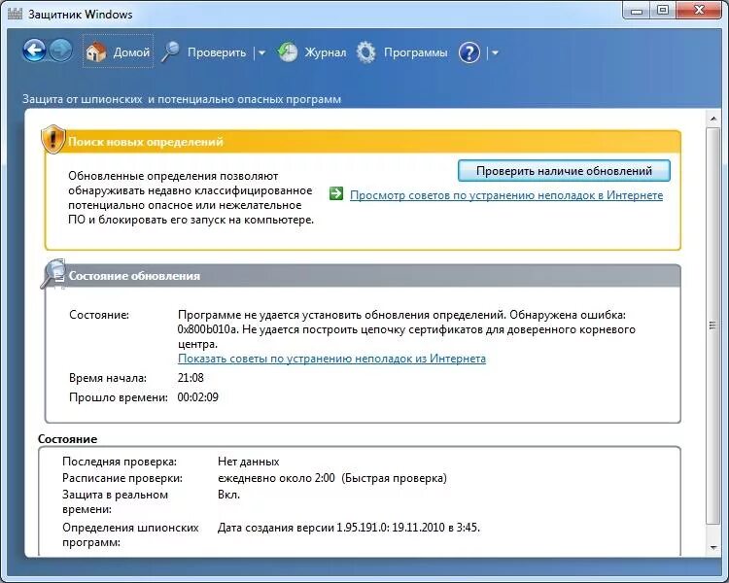The image size is (729, 583).
Task: Go back with the blue back arrow
Action: click(34, 51)
